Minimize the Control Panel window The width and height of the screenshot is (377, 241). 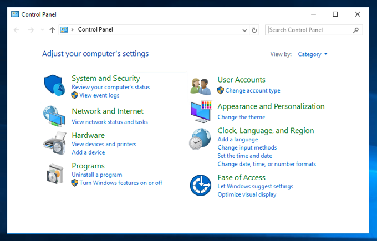(x=313, y=14)
